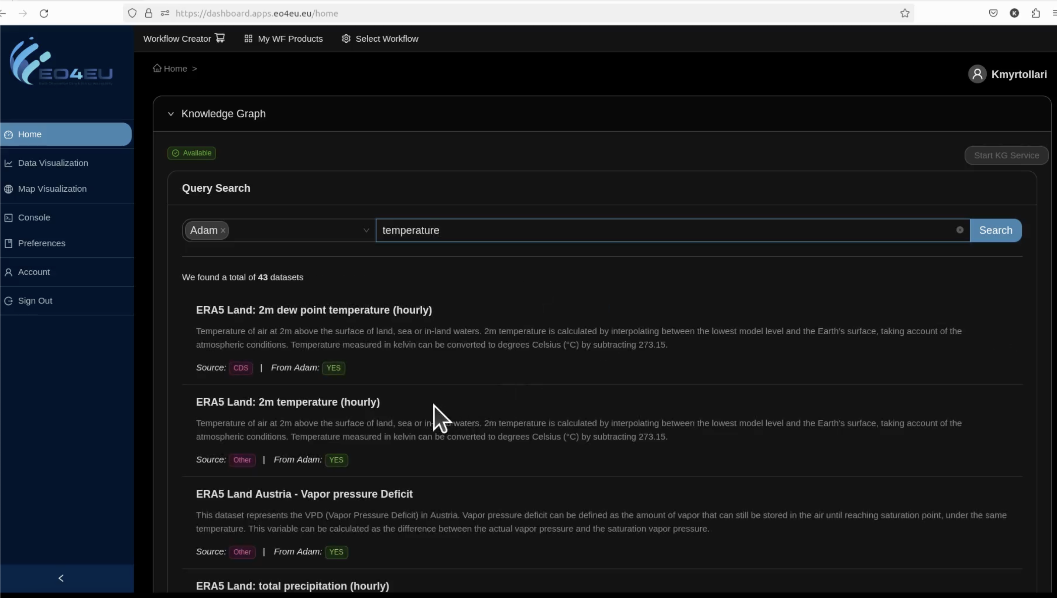This screenshot has height=598, width=1057.
Task: Click the padlock site security icon
Action: point(149,13)
